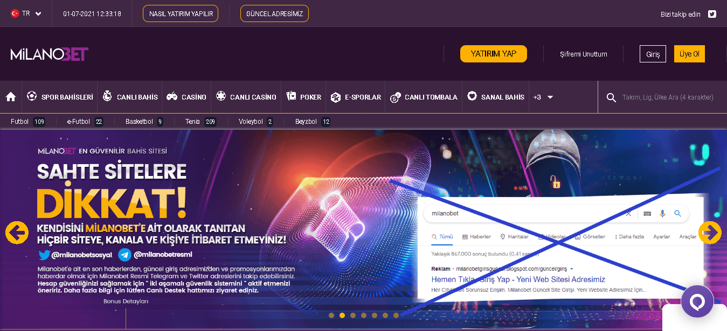Open Canlı Casino menu
727x331 pixels.
click(246, 97)
